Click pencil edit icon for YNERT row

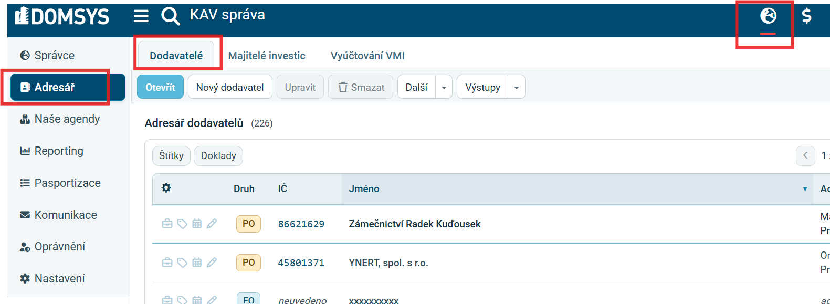pos(212,263)
